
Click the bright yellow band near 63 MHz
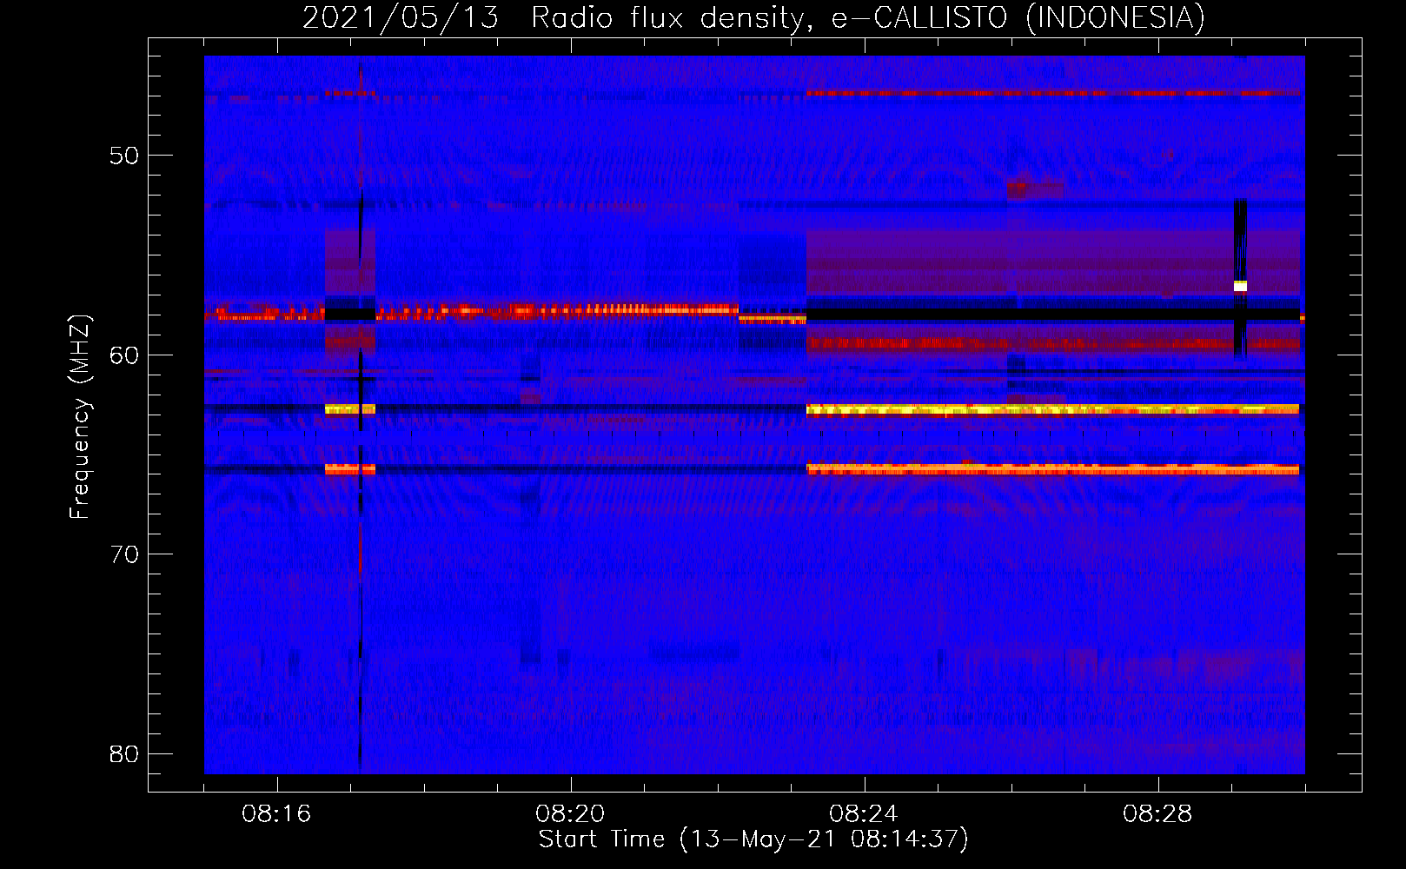tap(1052, 409)
